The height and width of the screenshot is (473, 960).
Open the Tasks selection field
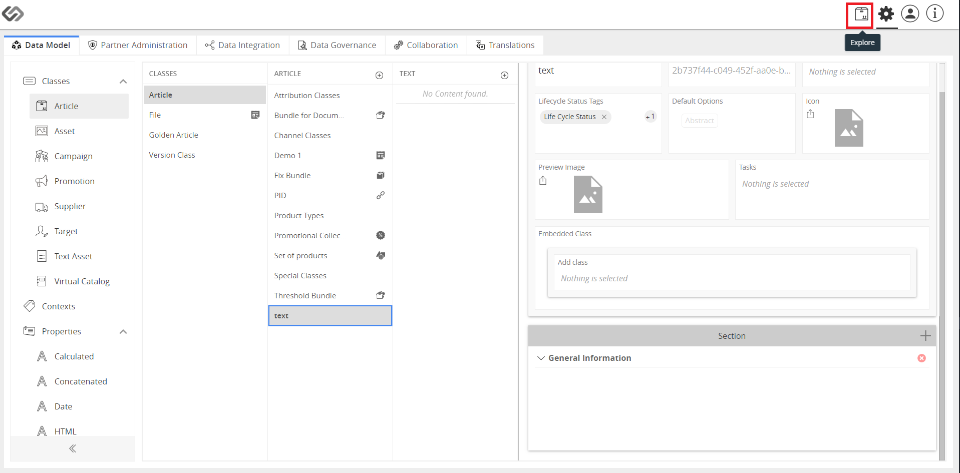[832, 184]
